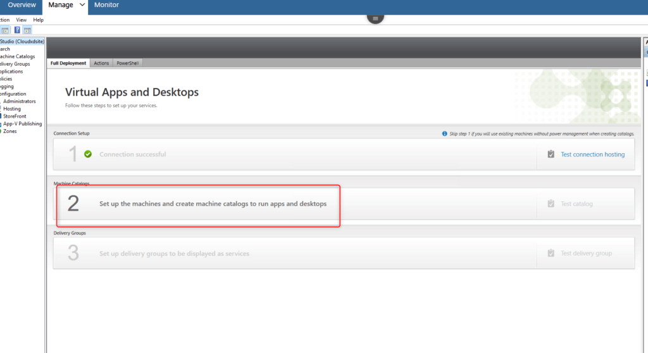Image resolution: width=648 pixels, height=353 pixels.
Task: Click the clipboard icon beside Test connection hosting
Action: (x=551, y=154)
